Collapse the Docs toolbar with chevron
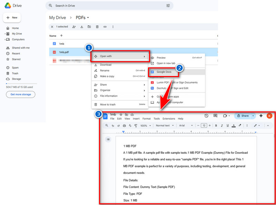The width and height of the screenshot is (276, 205). tap(268, 126)
